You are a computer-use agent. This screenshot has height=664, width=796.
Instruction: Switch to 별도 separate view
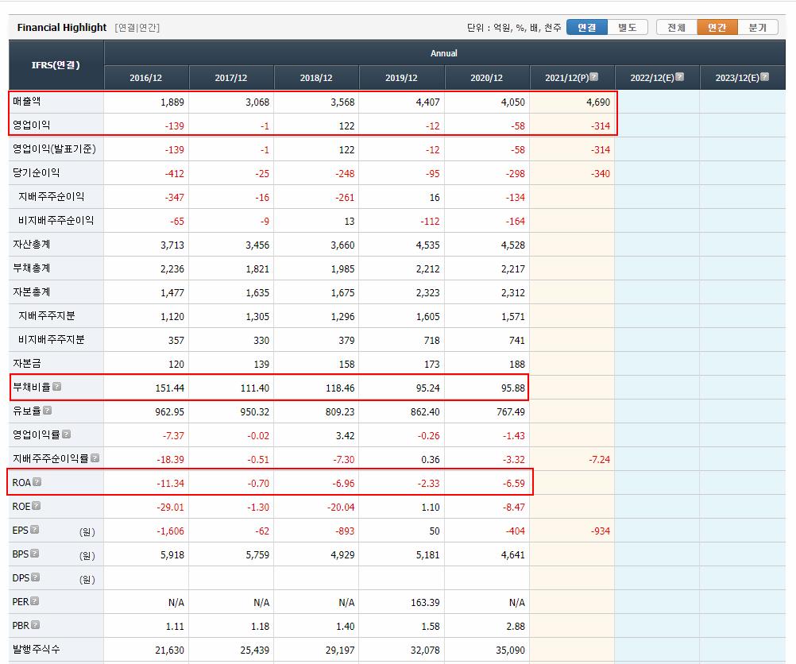coord(628,28)
